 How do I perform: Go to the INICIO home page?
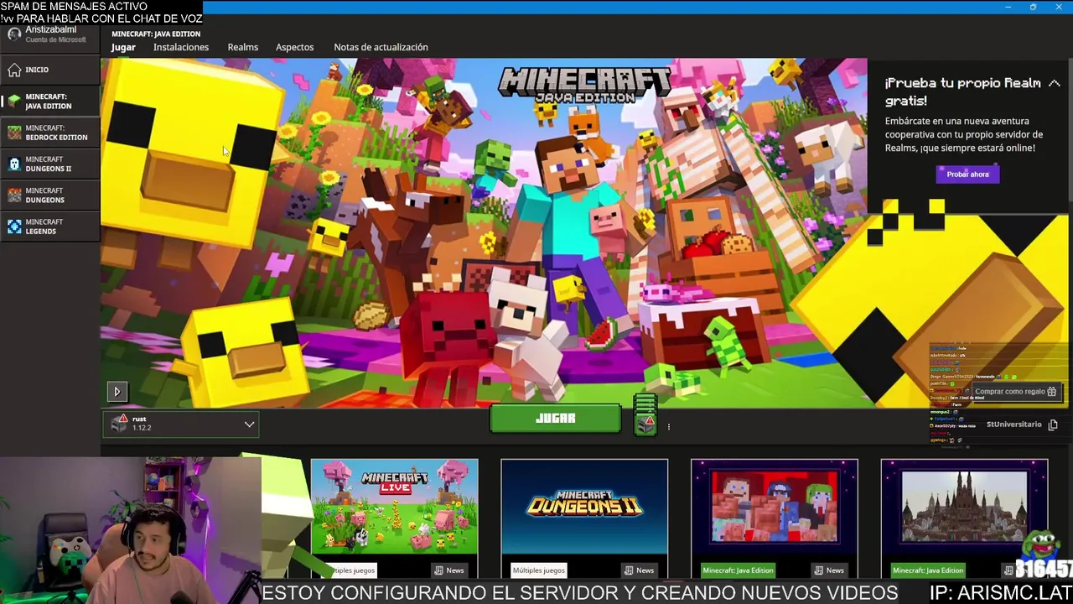click(50, 70)
